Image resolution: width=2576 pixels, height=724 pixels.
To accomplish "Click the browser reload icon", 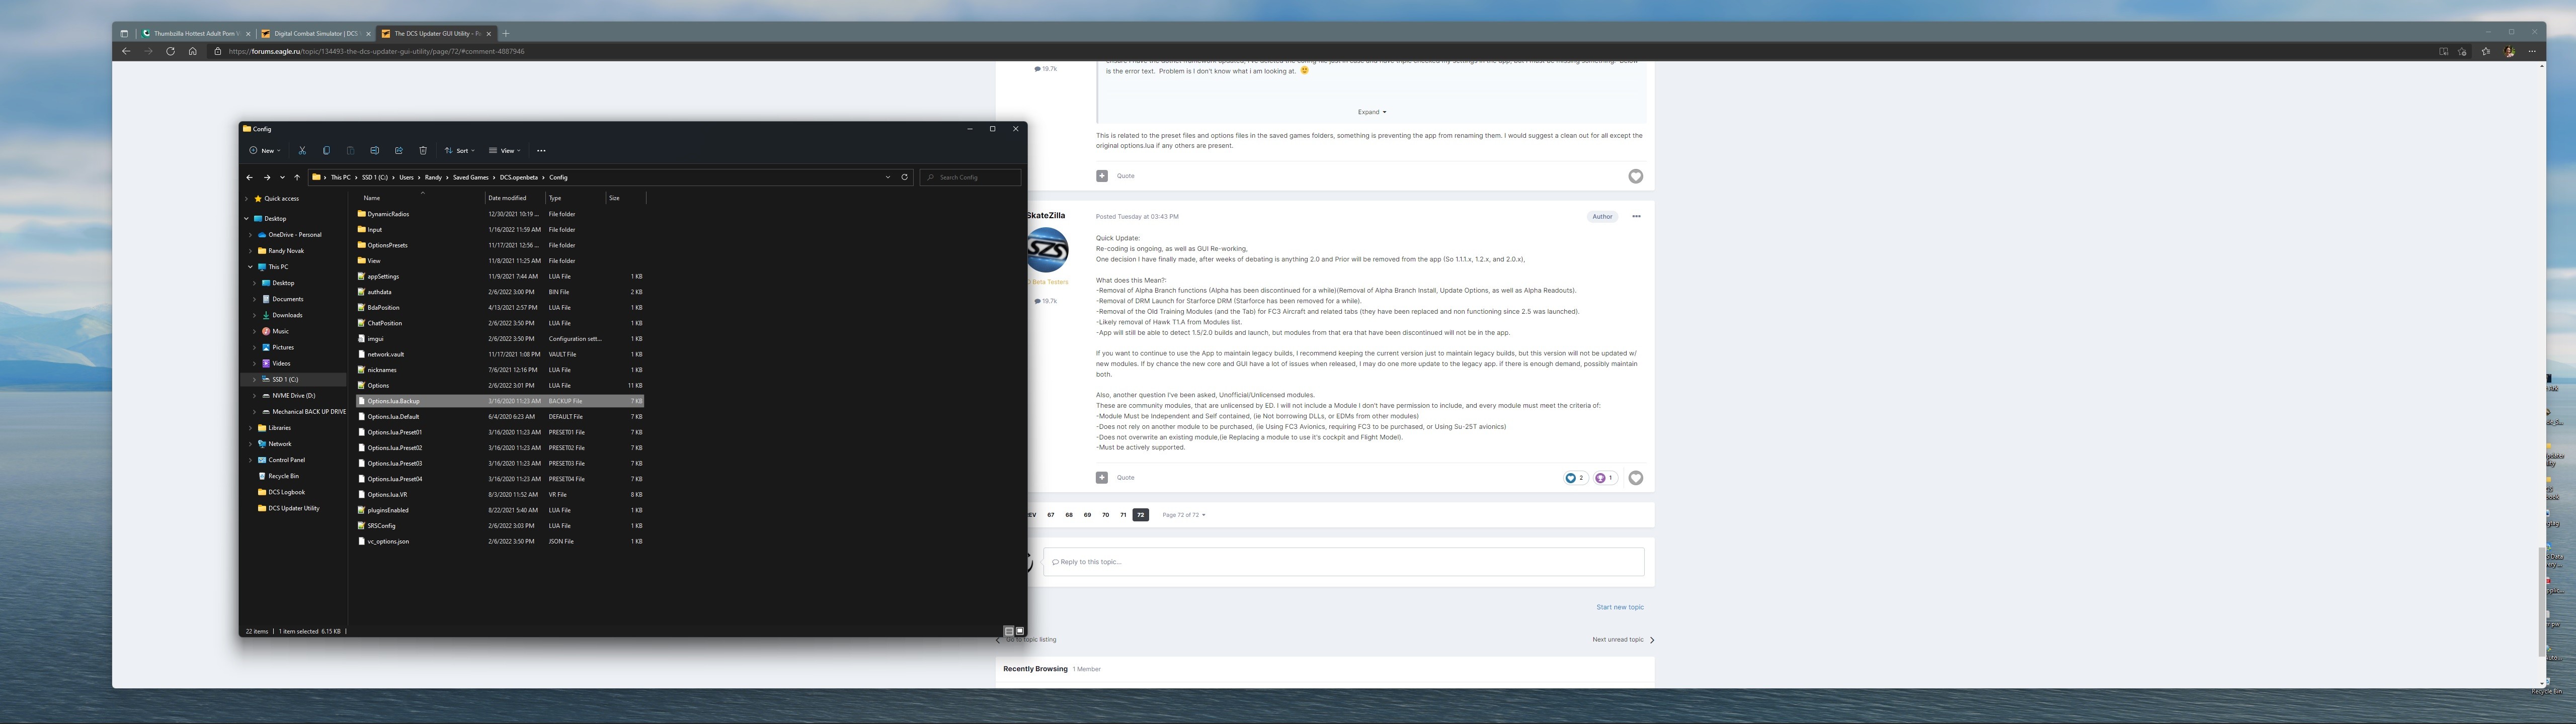I will click(170, 51).
